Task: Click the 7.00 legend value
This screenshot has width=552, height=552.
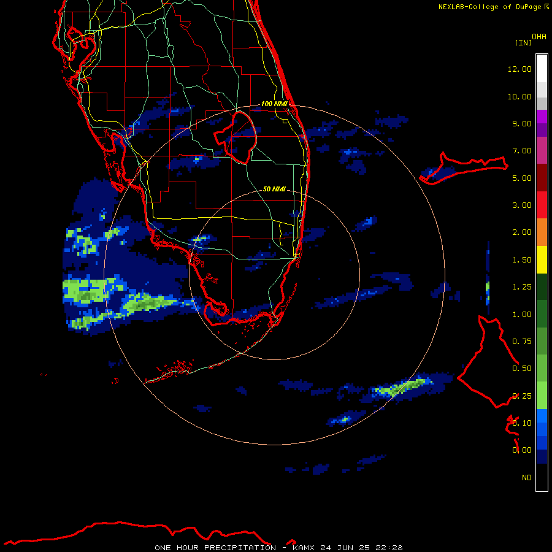Action: click(x=522, y=151)
